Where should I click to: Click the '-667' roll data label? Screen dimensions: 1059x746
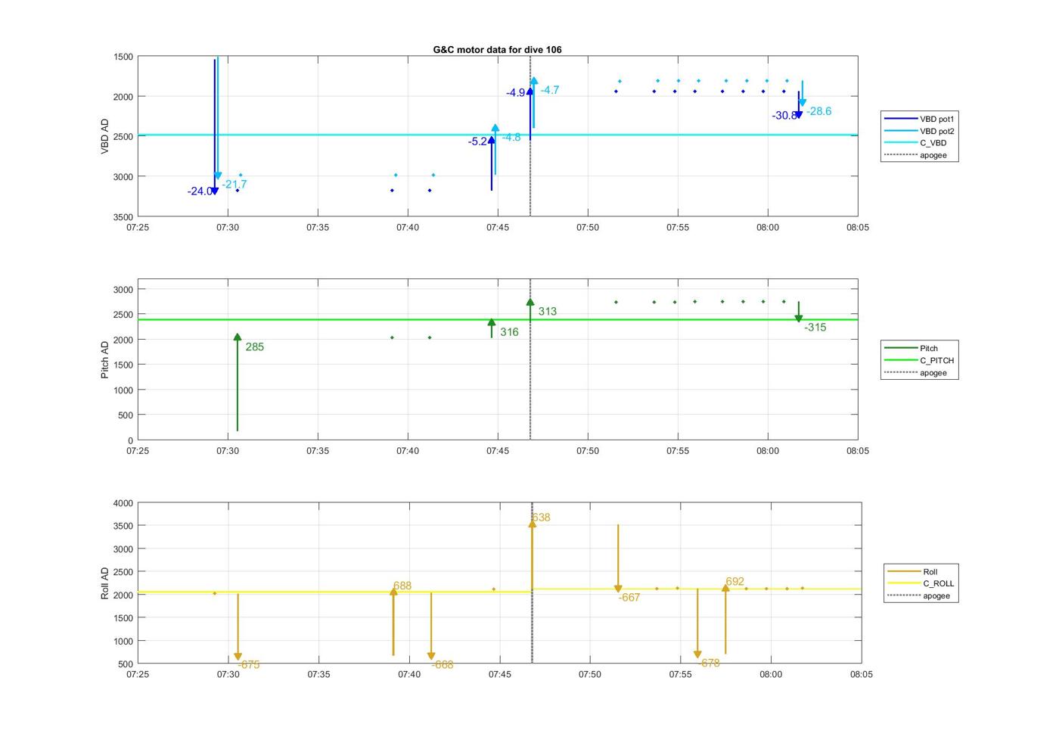(x=629, y=598)
